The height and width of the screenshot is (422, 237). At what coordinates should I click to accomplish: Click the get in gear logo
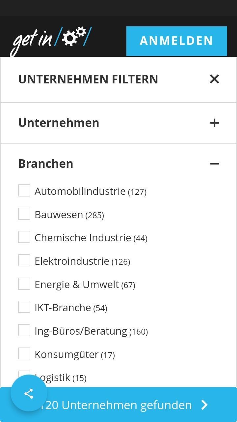(51, 41)
